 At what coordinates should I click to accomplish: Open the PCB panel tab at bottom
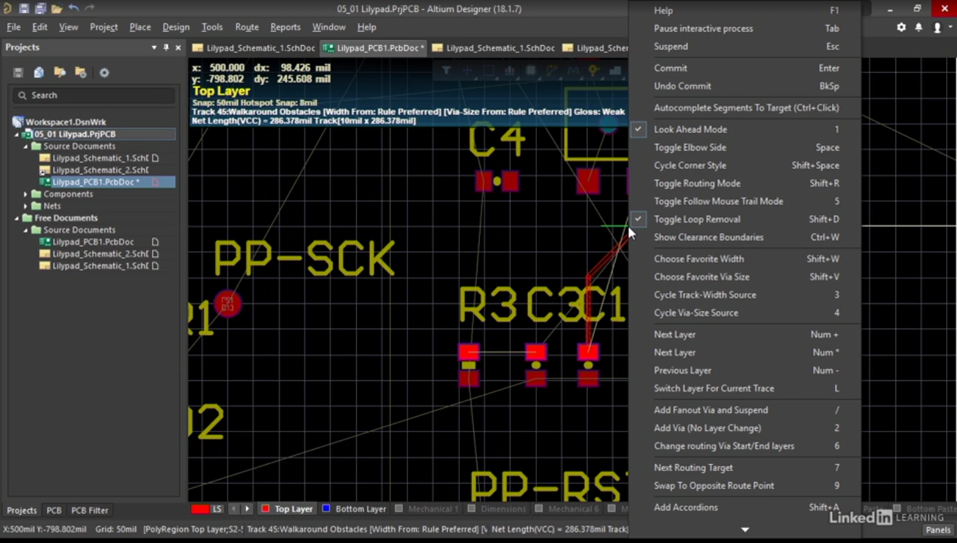point(54,510)
